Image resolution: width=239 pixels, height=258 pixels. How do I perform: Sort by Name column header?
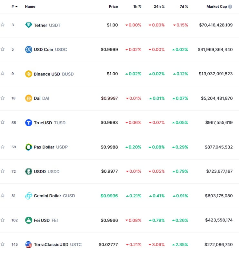[x=30, y=6]
